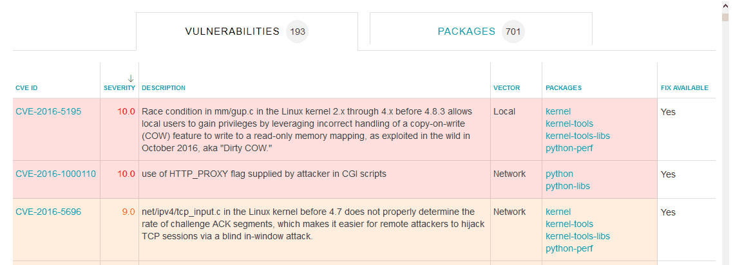The image size is (733, 265).
Task: Click the Fix Available column header
Action: 685,87
